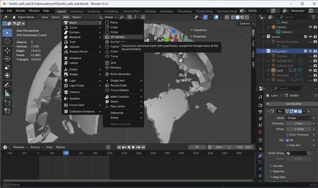
Task: Open the Modifiers properties tab wrench icon
Action: point(260,155)
